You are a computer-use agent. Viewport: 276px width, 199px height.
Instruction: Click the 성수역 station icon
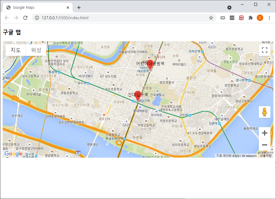point(88,83)
